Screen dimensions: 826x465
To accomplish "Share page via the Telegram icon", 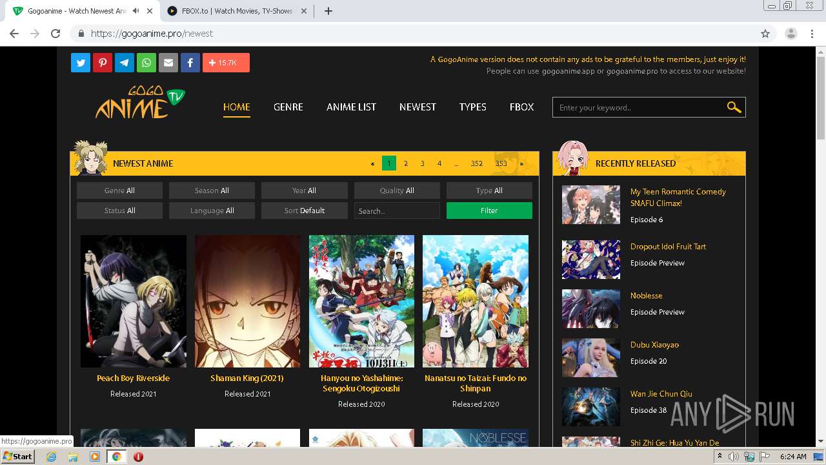I will [x=125, y=63].
